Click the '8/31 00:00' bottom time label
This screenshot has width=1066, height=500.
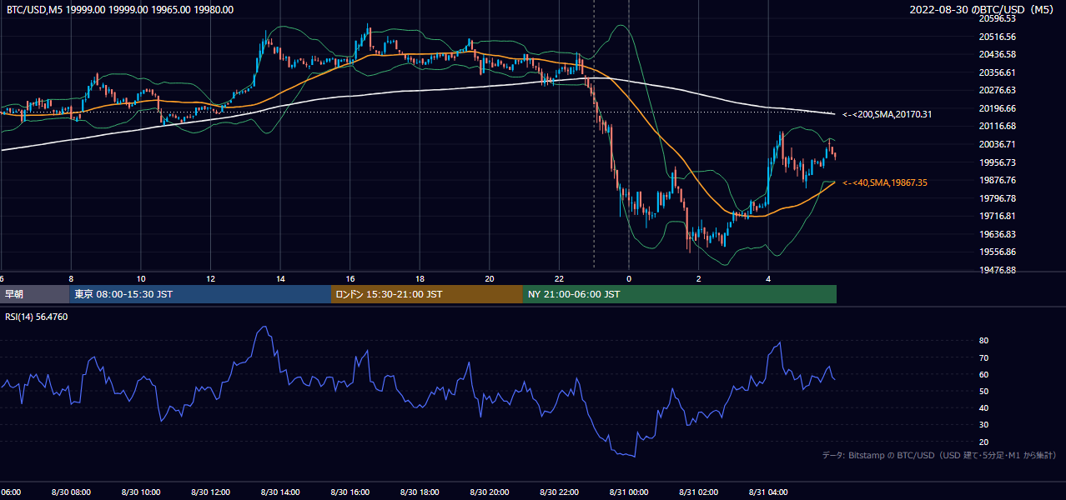628,492
